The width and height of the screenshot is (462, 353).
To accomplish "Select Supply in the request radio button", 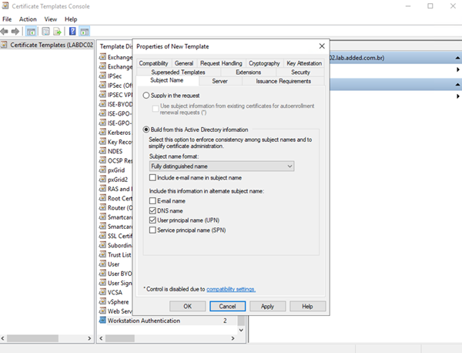I will pyautogui.click(x=146, y=94).
